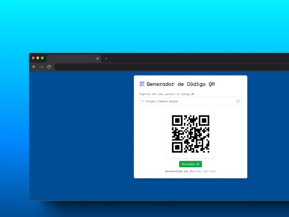Click the Generador de Código QR heading
This screenshot has height=217, width=289.
(181, 84)
